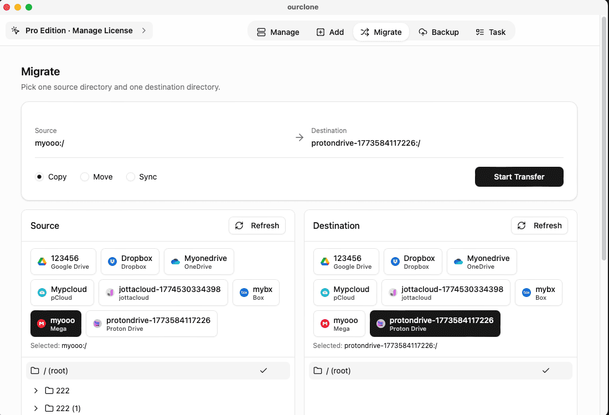The image size is (609, 415).
Task: Switch to the Backup tab
Action: click(439, 32)
